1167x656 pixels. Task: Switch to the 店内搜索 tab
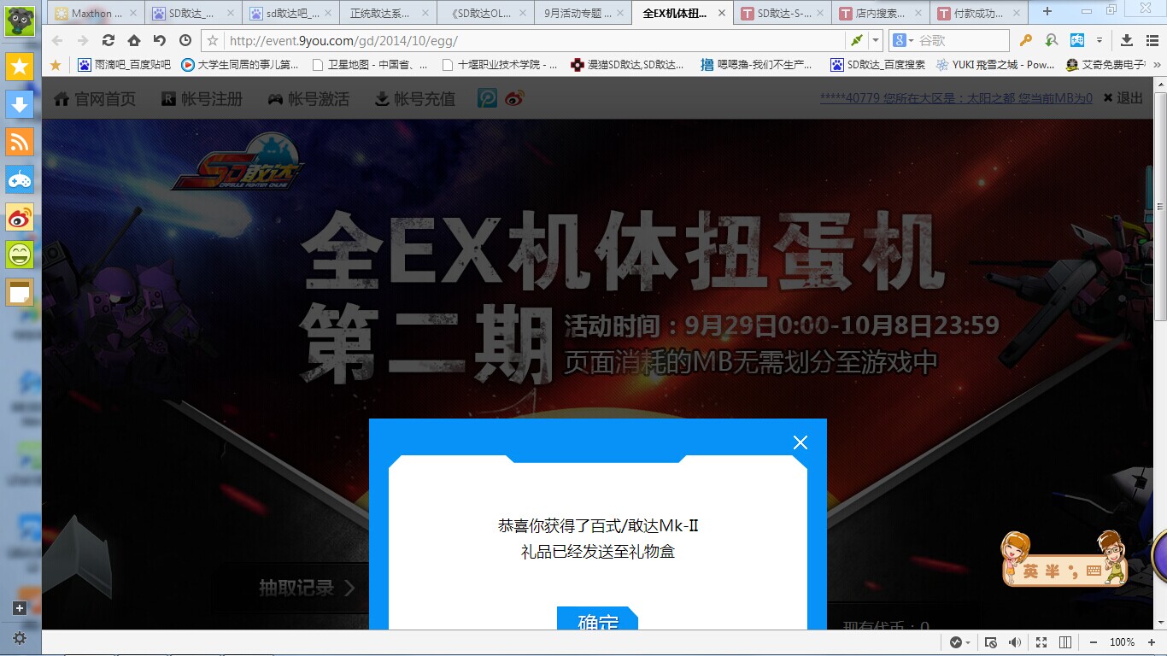[x=881, y=14]
